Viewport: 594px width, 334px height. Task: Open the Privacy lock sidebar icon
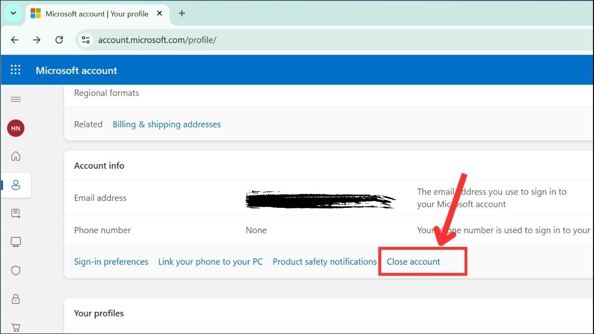click(16, 299)
